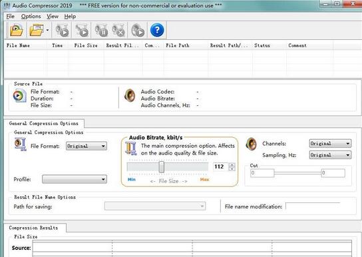The image size is (362, 257).
Task: Decrease bitrate with the down spinner arrow
Action: [232, 169]
